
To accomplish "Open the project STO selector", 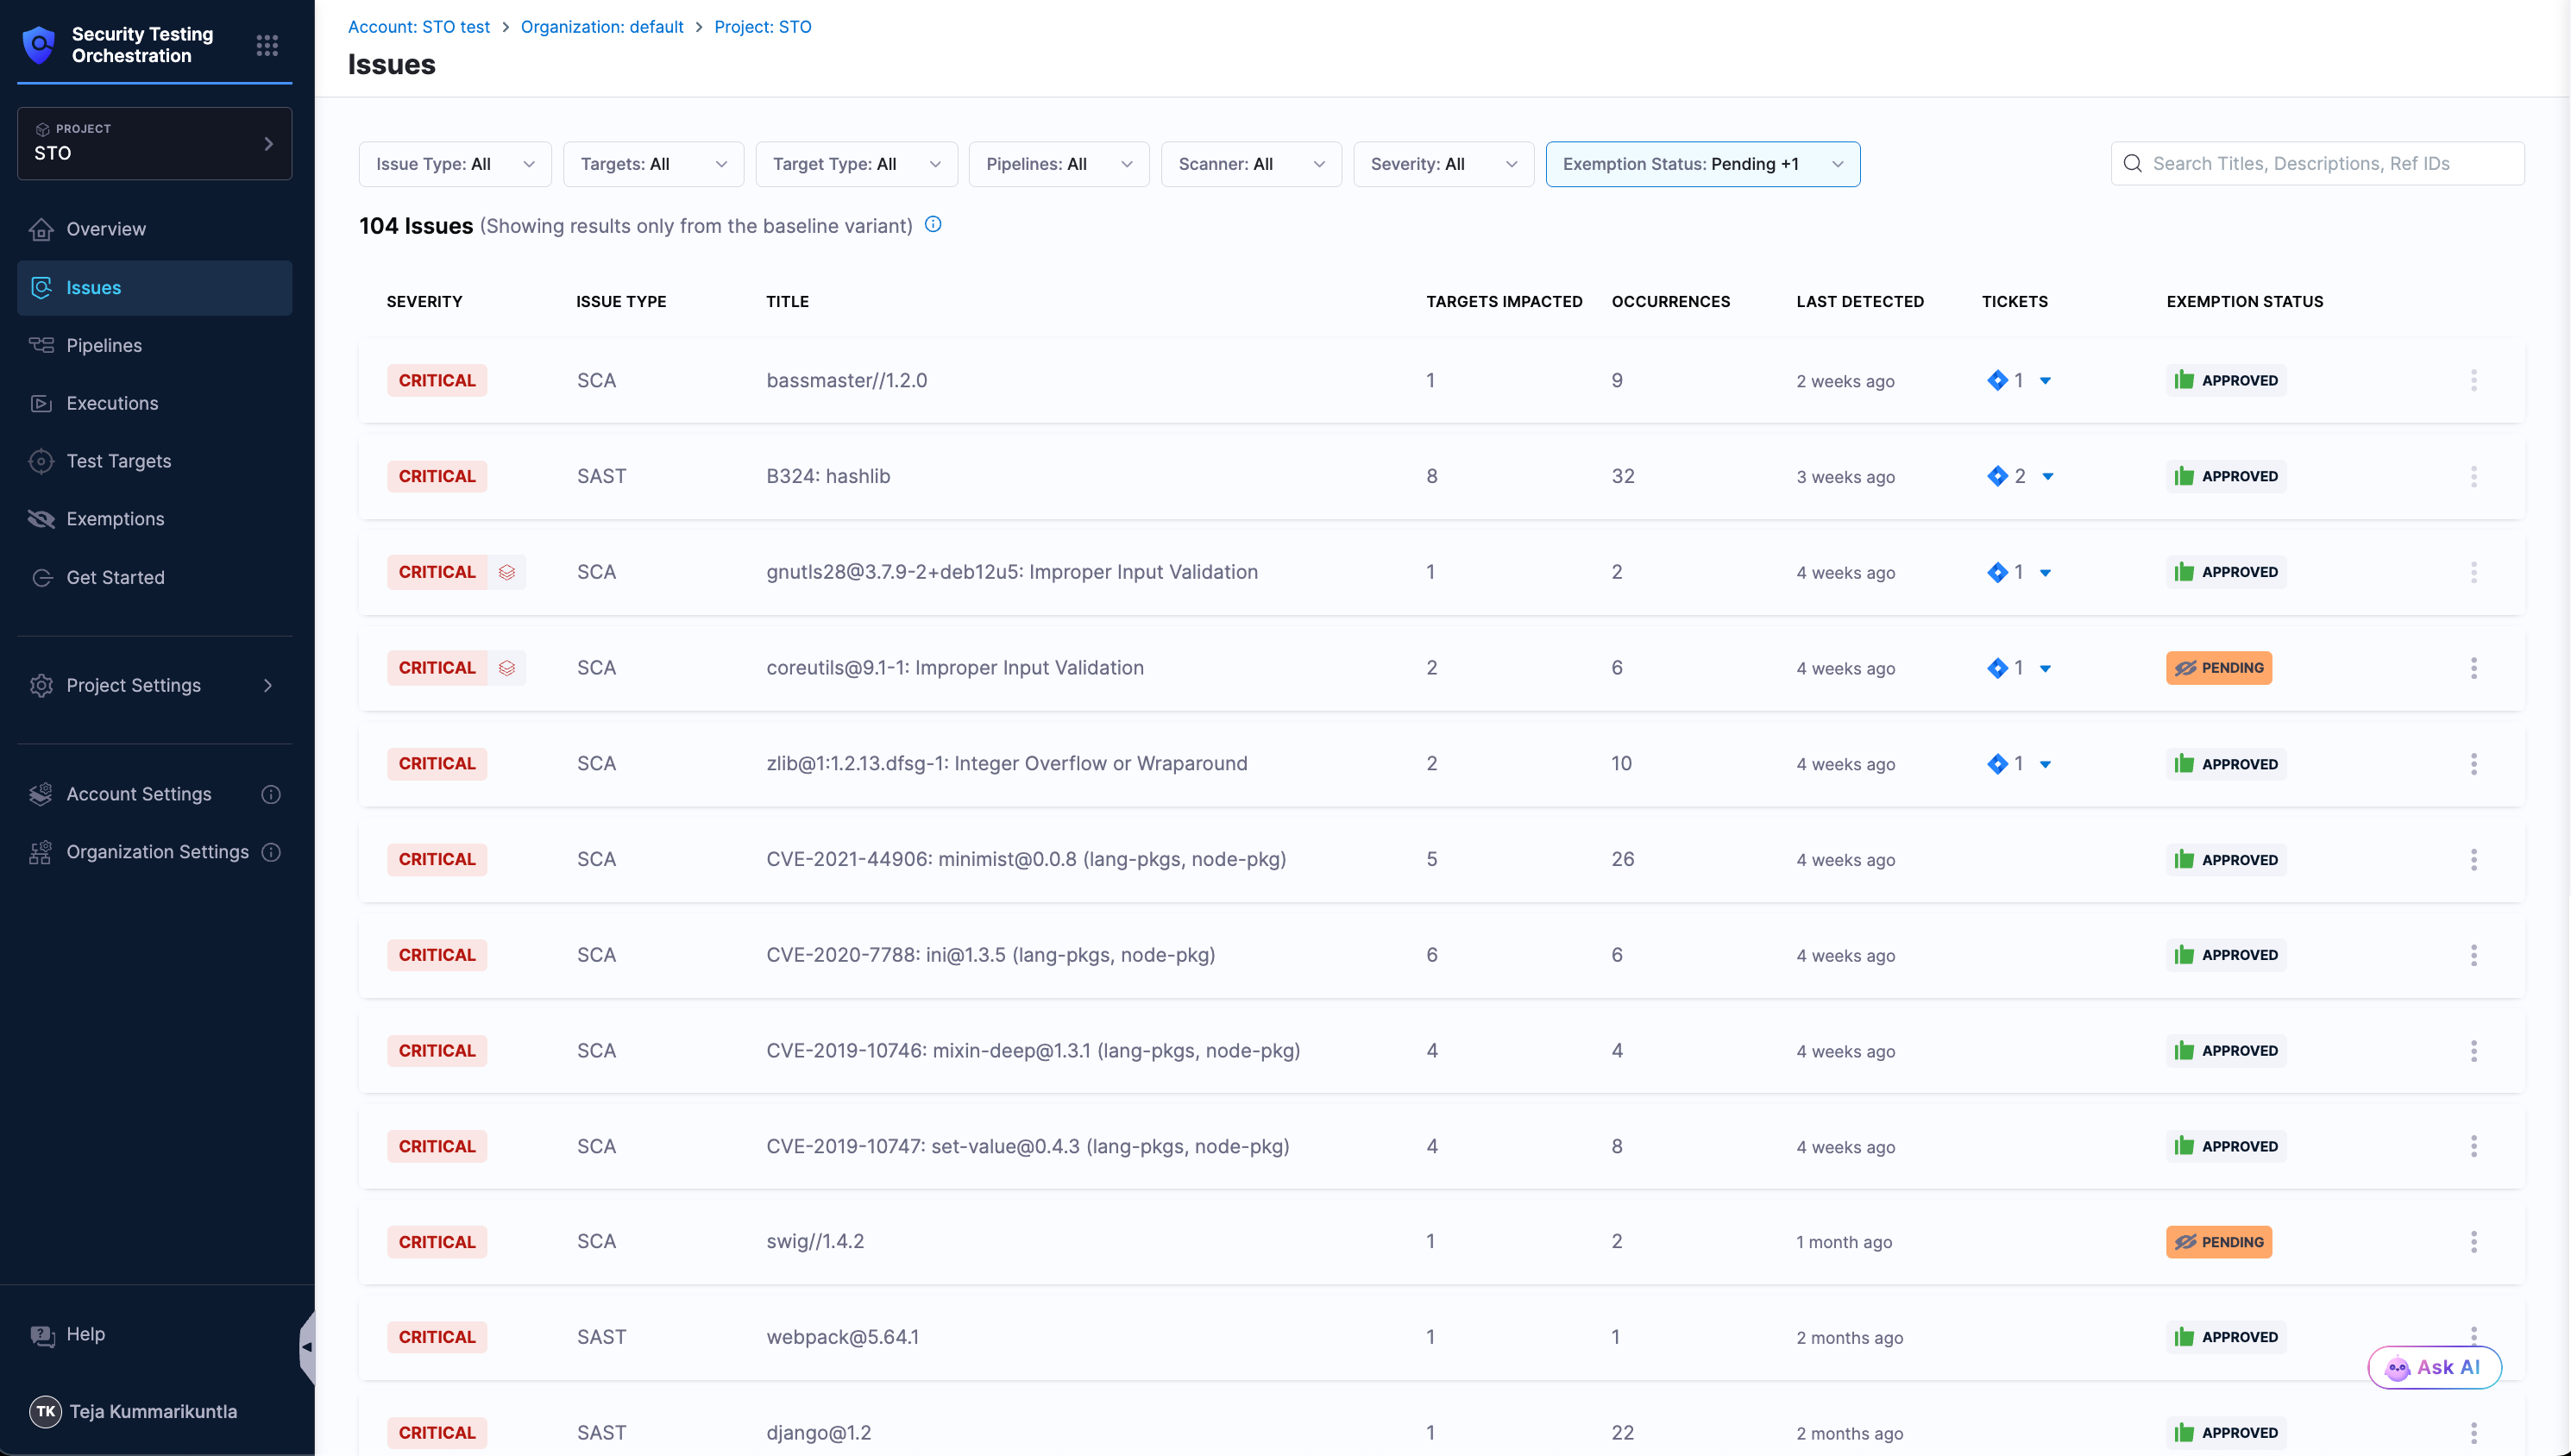I will [154, 143].
